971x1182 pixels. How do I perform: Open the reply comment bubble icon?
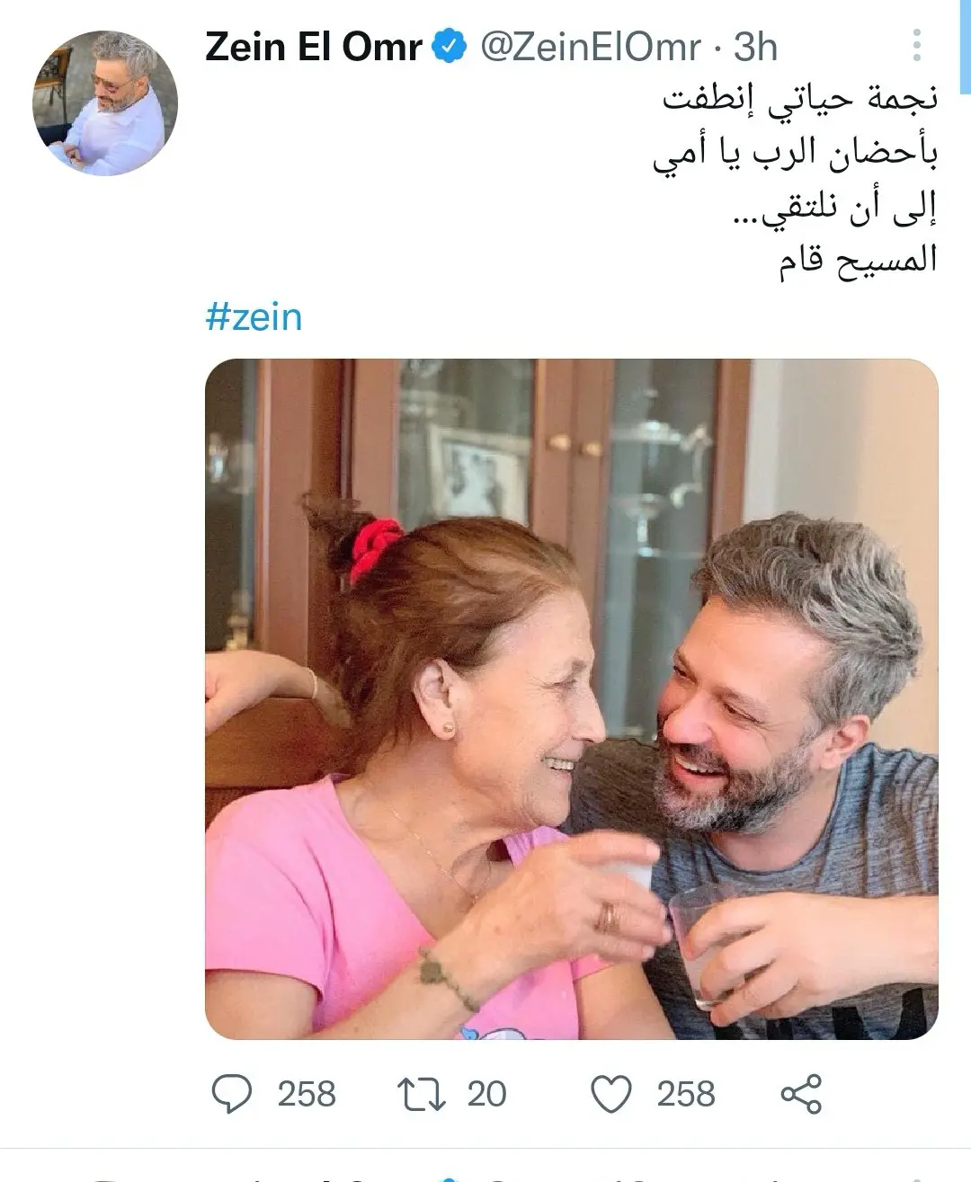(x=232, y=1094)
